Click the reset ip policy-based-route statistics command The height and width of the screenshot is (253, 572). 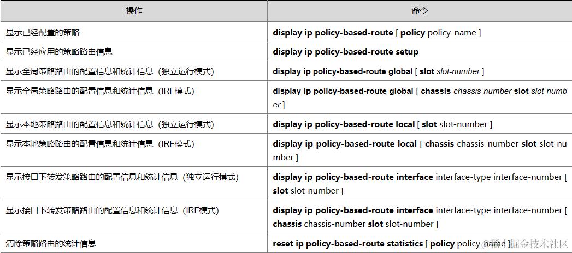[392, 243]
